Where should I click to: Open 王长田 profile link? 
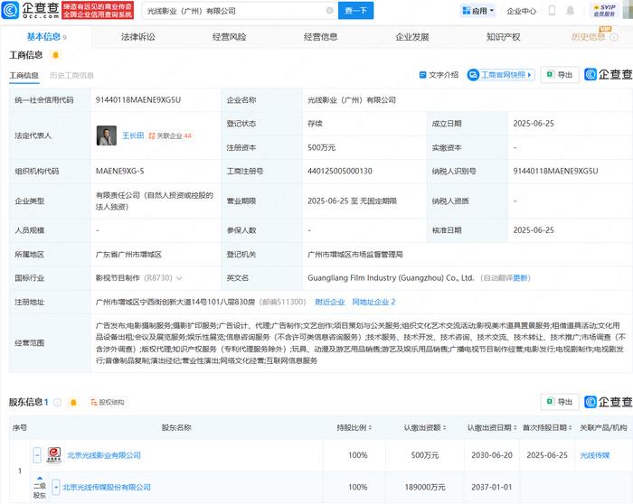point(133,135)
